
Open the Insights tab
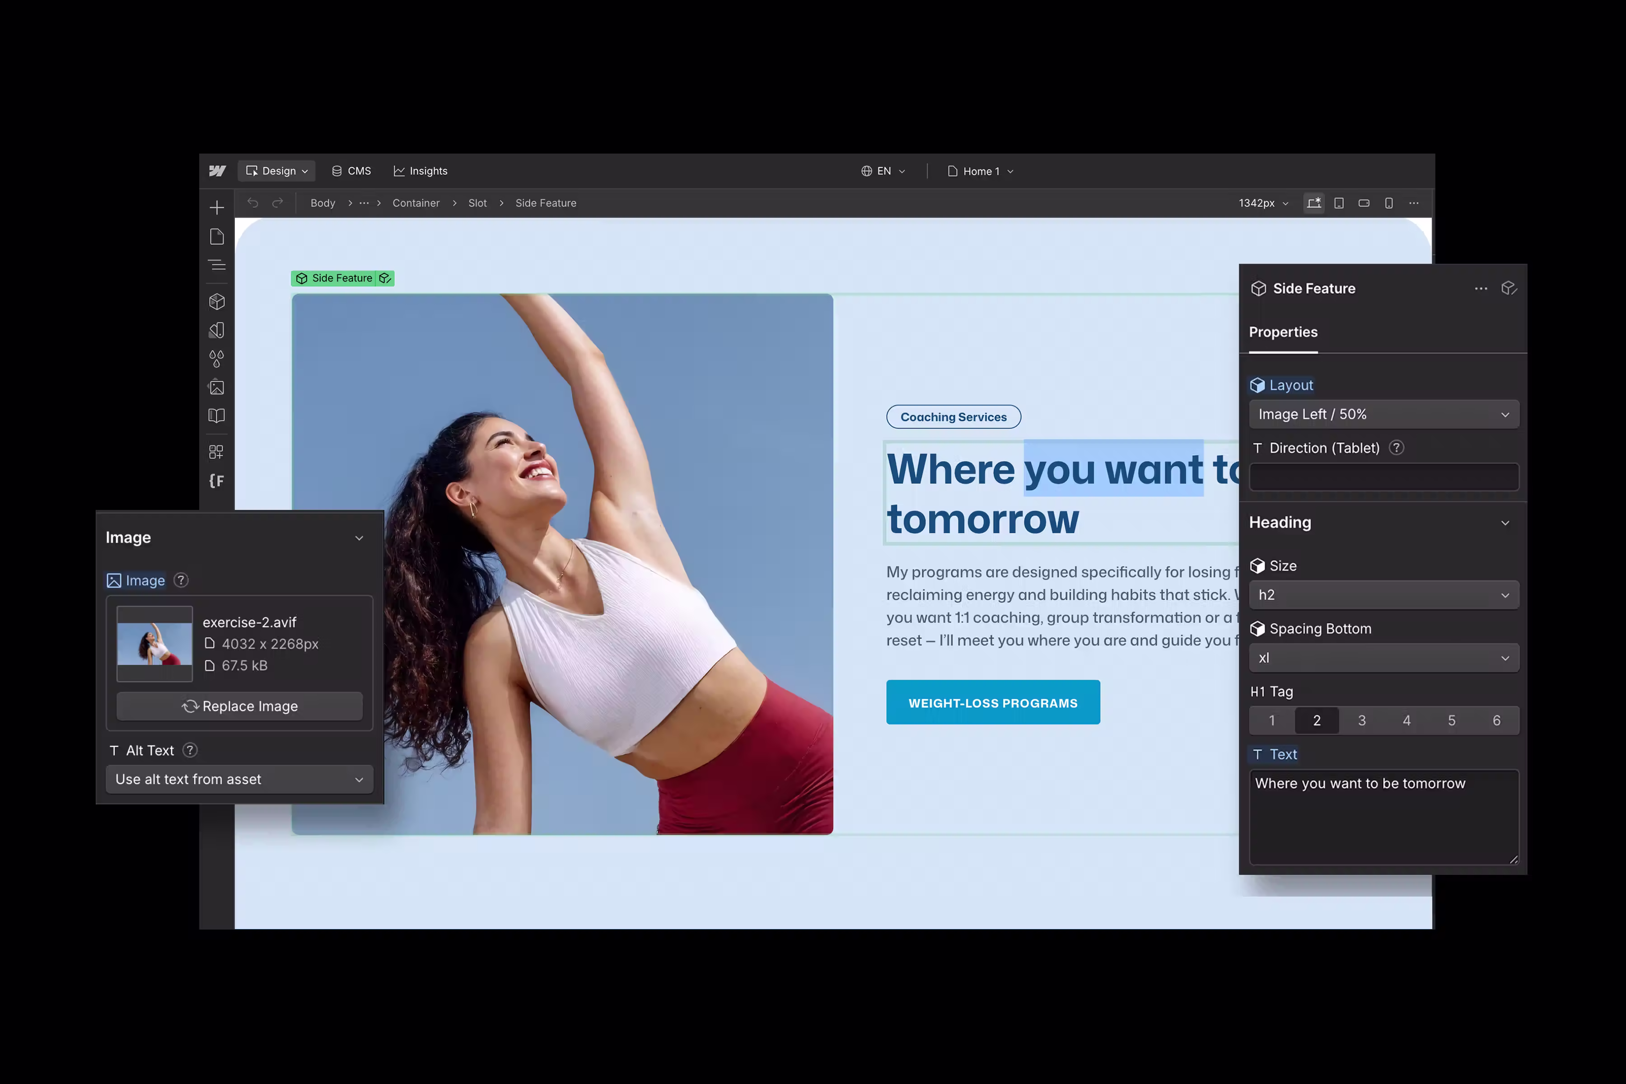click(x=421, y=171)
